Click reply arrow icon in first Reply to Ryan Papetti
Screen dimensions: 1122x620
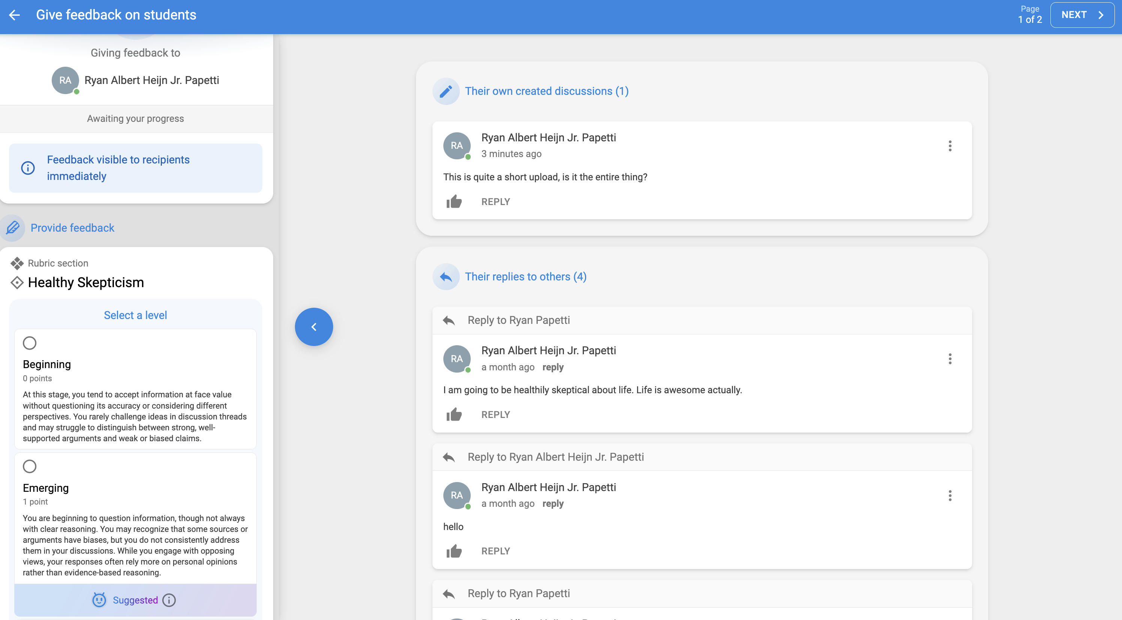click(x=449, y=320)
